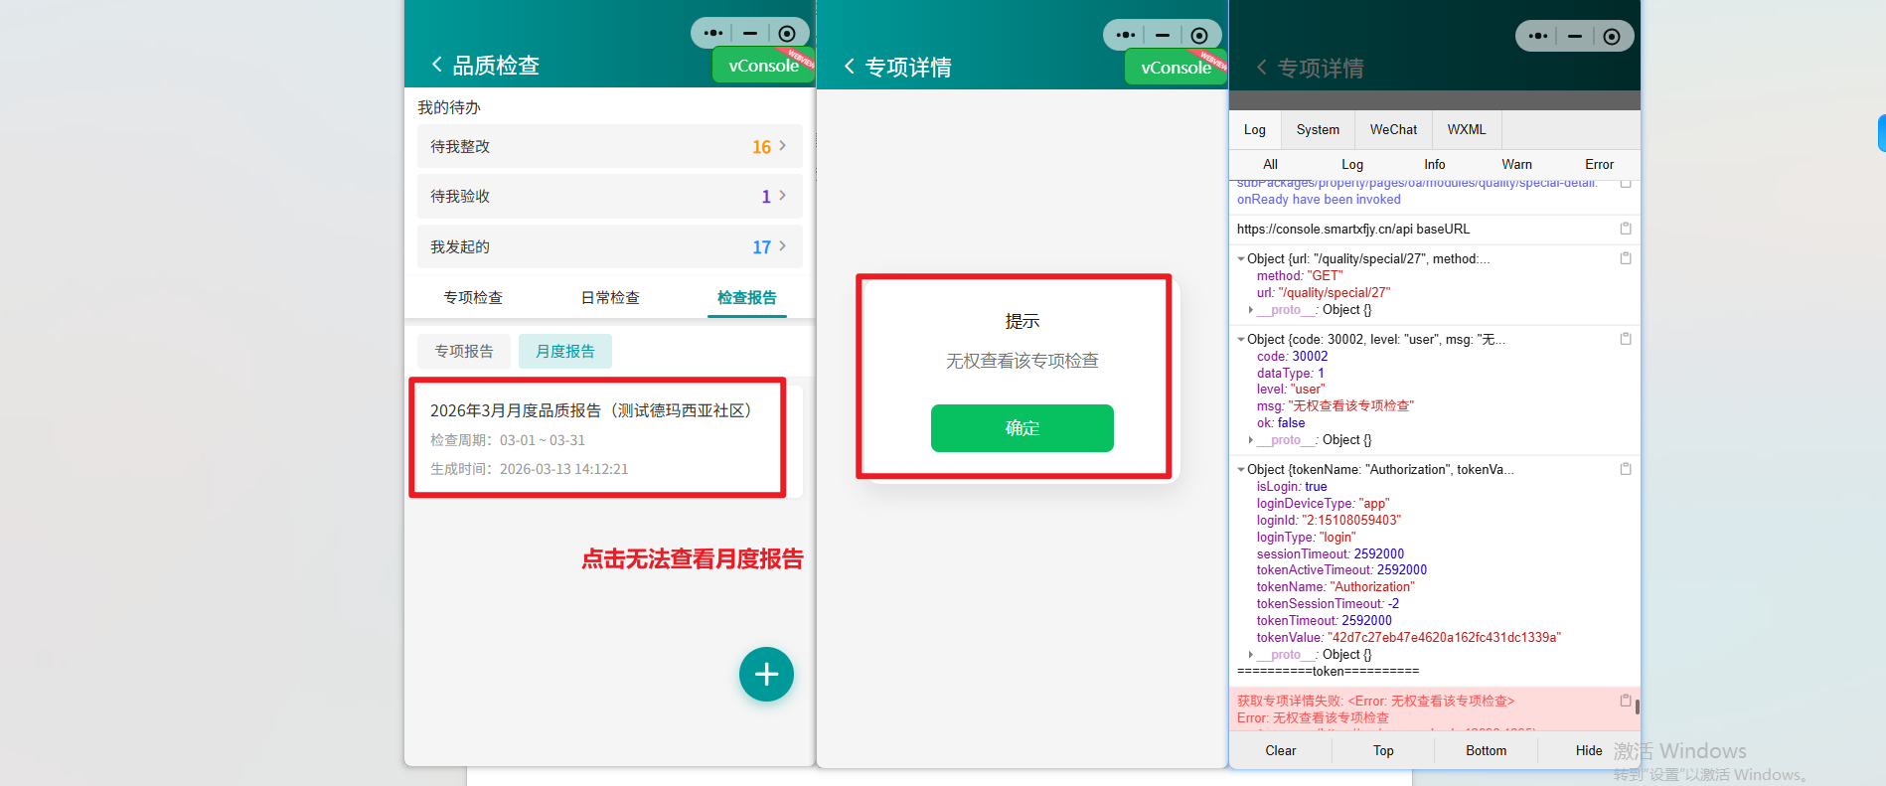The height and width of the screenshot is (786, 1886).
Task: Copy the code 30002 object log entry
Action: [x=1626, y=339]
